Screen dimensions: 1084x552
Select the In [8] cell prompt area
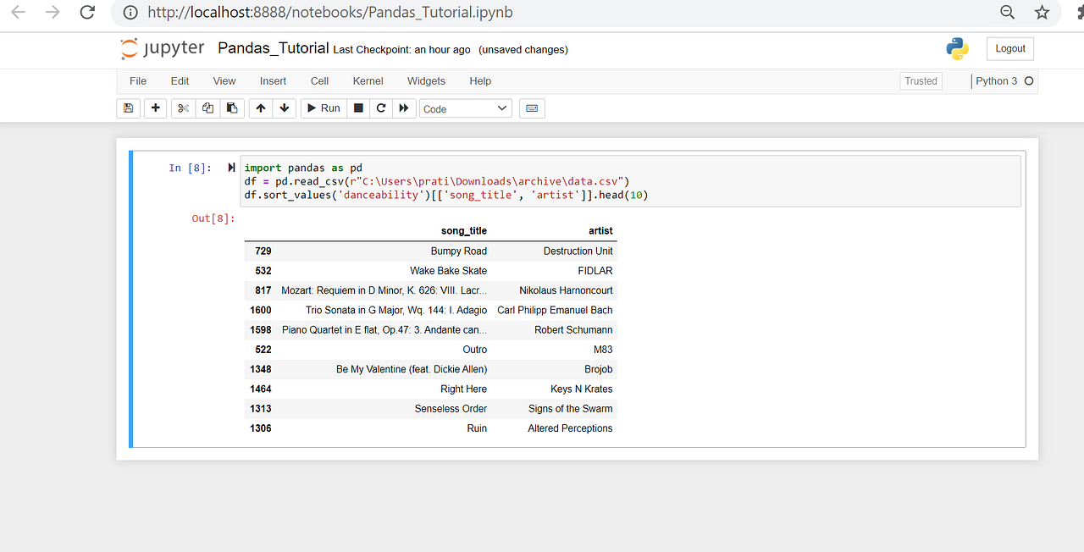pos(190,168)
